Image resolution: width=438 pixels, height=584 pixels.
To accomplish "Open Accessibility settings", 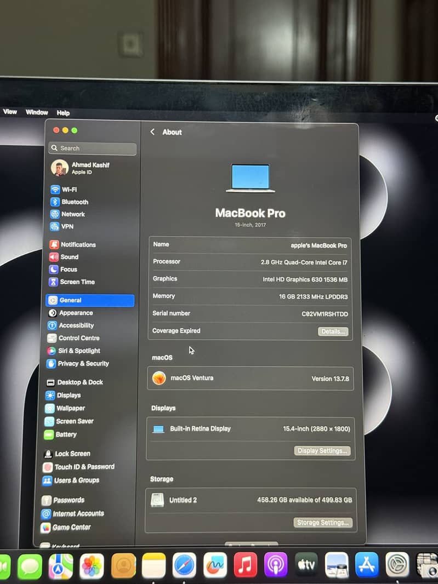I will pyautogui.click(x=71, y=325).
